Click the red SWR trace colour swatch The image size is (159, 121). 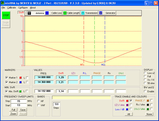click(127, 101)
